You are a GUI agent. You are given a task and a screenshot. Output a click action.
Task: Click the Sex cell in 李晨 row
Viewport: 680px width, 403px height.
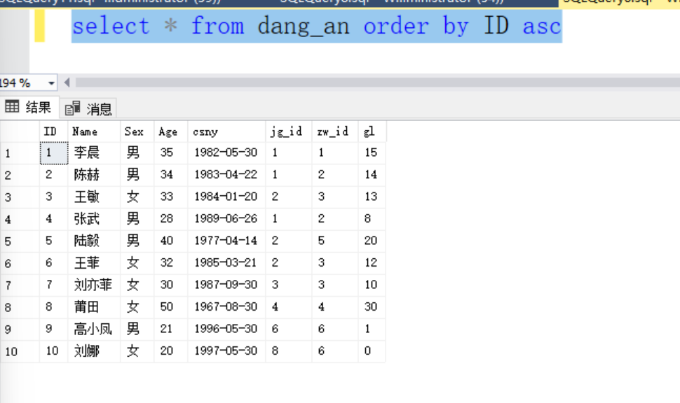point(137,153)
